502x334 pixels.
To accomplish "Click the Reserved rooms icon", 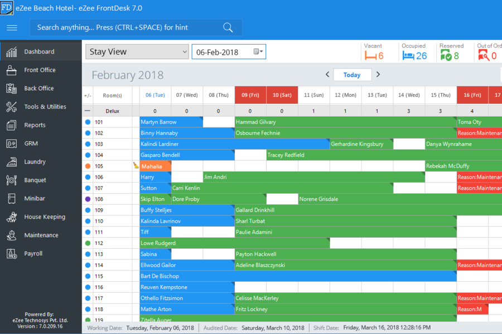I will 446,56.
